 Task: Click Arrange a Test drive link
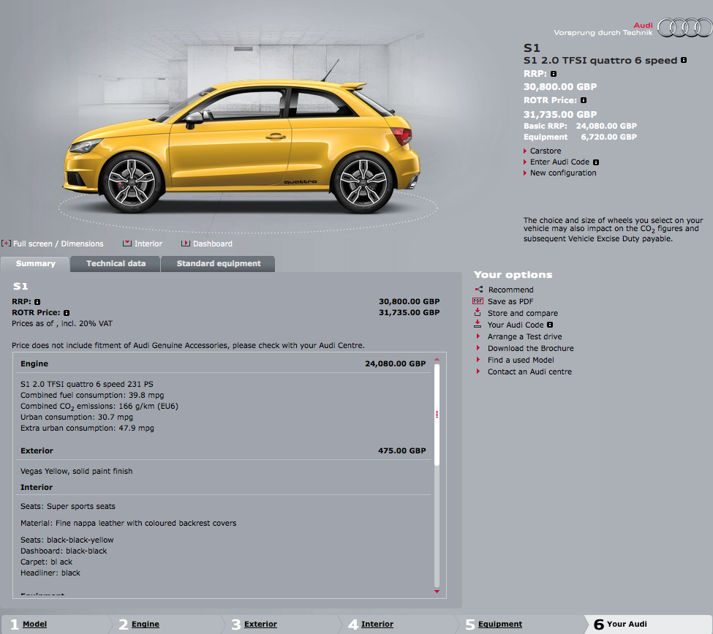524,336
